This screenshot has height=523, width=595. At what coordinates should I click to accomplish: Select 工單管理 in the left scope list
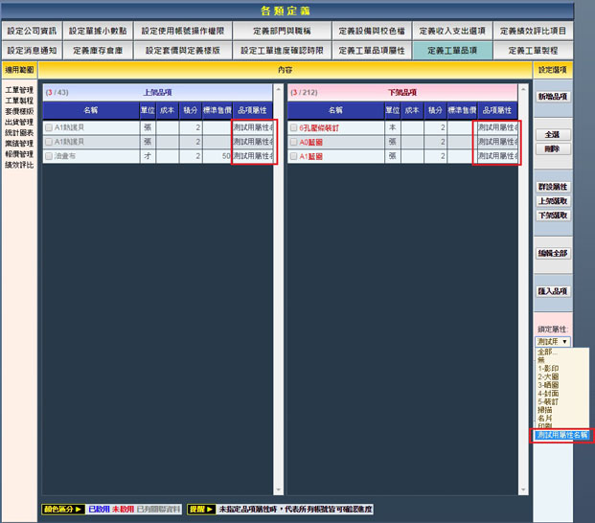click(x=19, y=91)
